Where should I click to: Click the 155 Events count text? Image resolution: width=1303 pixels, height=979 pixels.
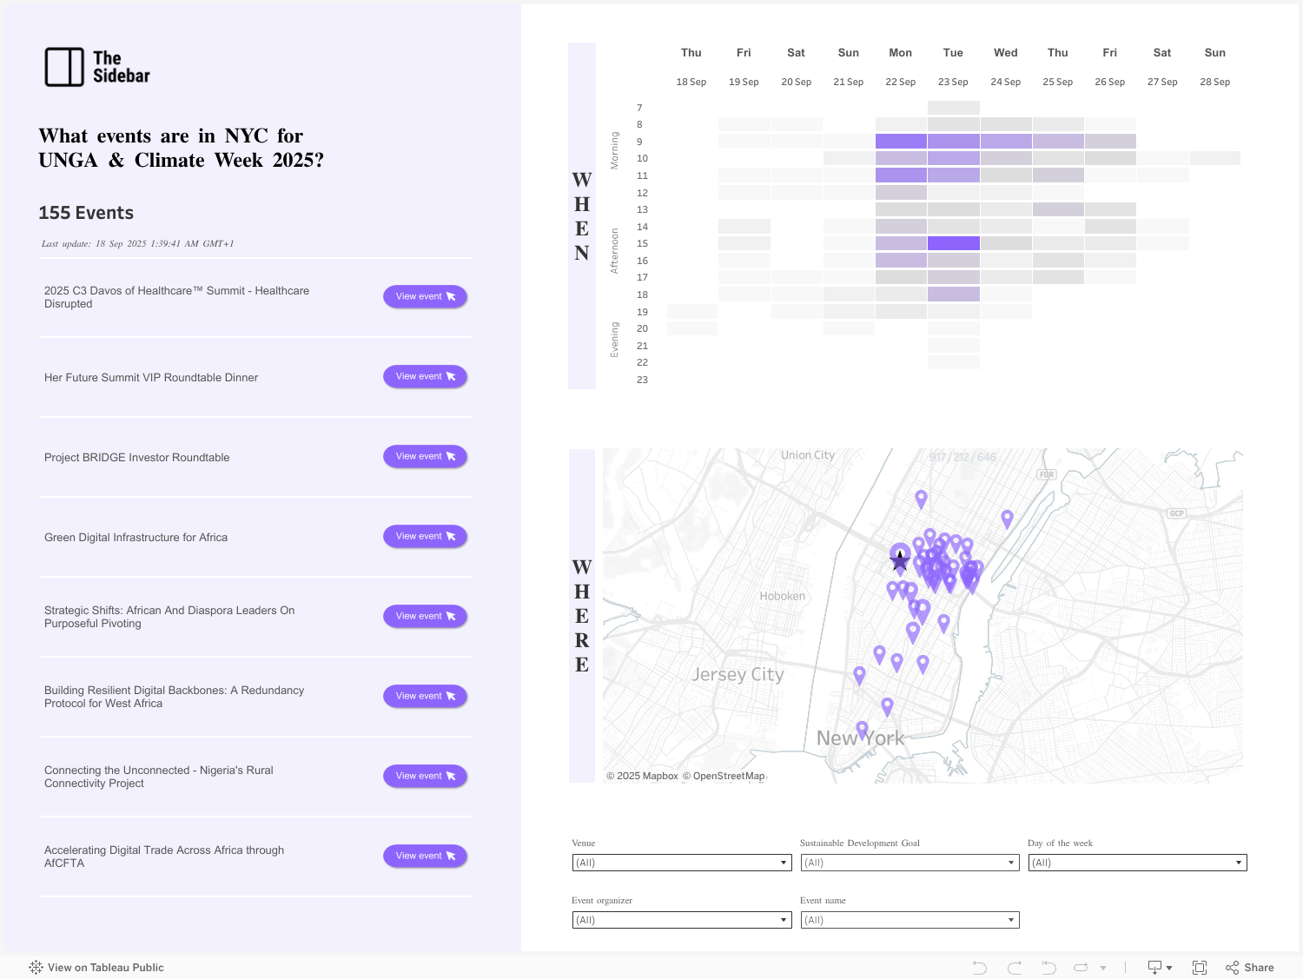click(86, 213)
